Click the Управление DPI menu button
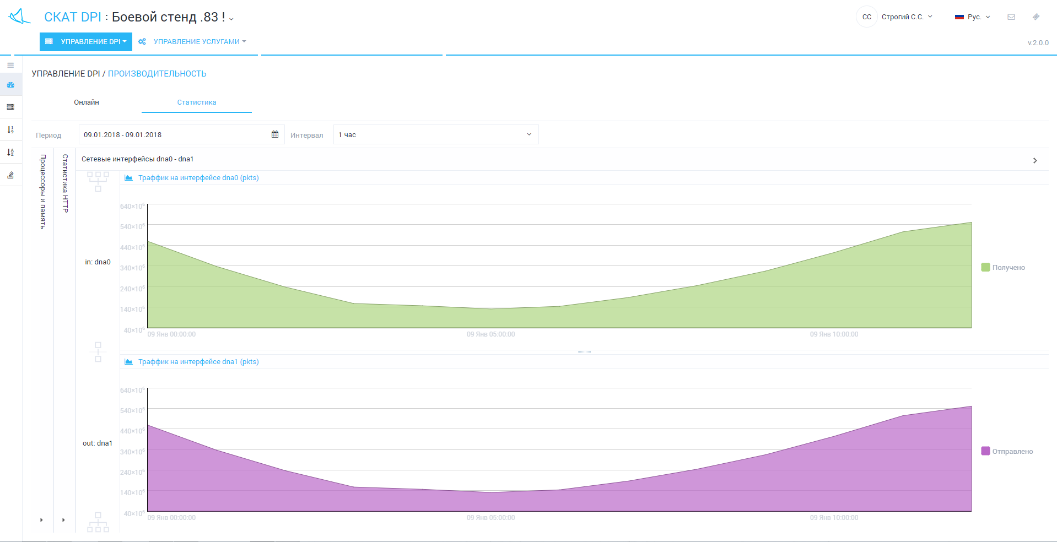The width and height of the screenshot is (1057, 542). pyautogui.click(x=86, y=42)
